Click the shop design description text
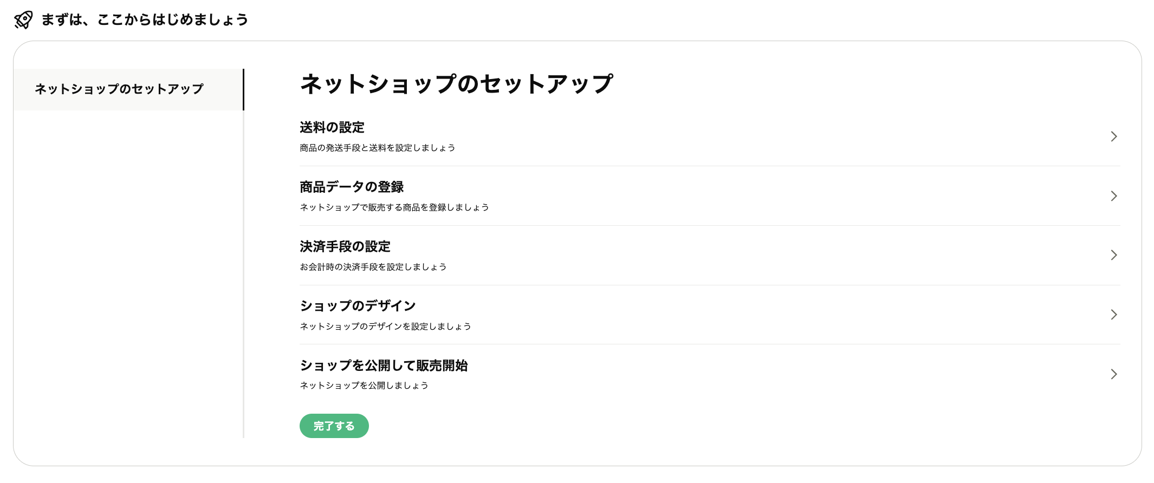The height and width of the screenshot is (483, 1154). click(385, 326)
